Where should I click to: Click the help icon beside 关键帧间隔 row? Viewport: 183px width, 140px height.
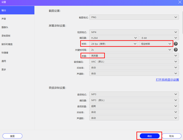tap(176, 50)
